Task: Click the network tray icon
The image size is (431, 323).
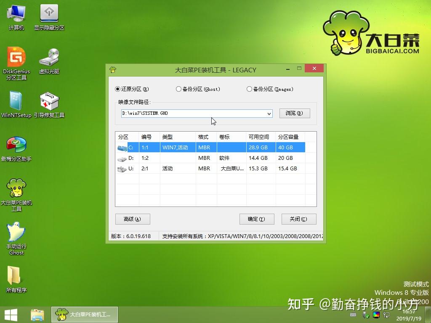Action: [386, 315]
